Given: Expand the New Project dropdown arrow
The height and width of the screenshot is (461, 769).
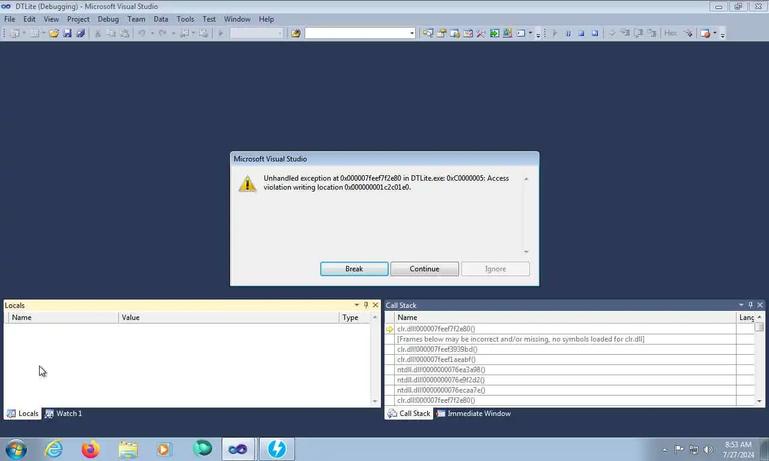Looking at the screenshot, I should point(24,33).
